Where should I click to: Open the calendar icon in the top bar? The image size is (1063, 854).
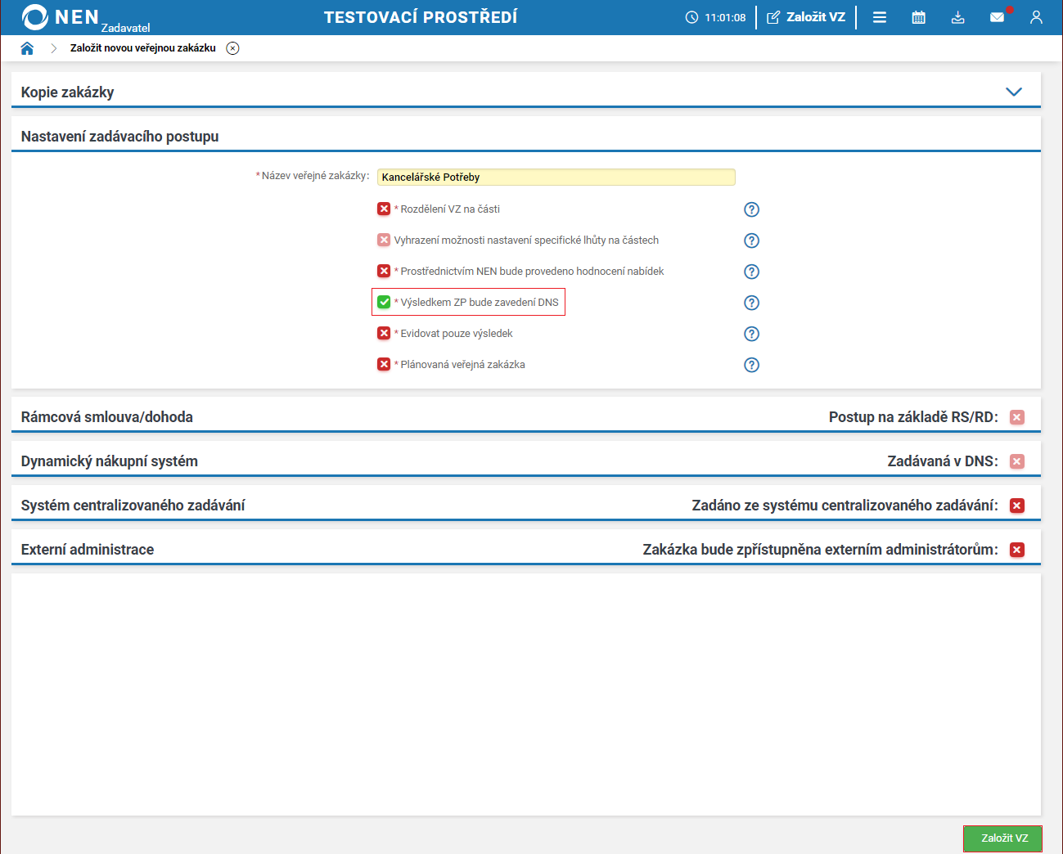[x=919, y=17]
